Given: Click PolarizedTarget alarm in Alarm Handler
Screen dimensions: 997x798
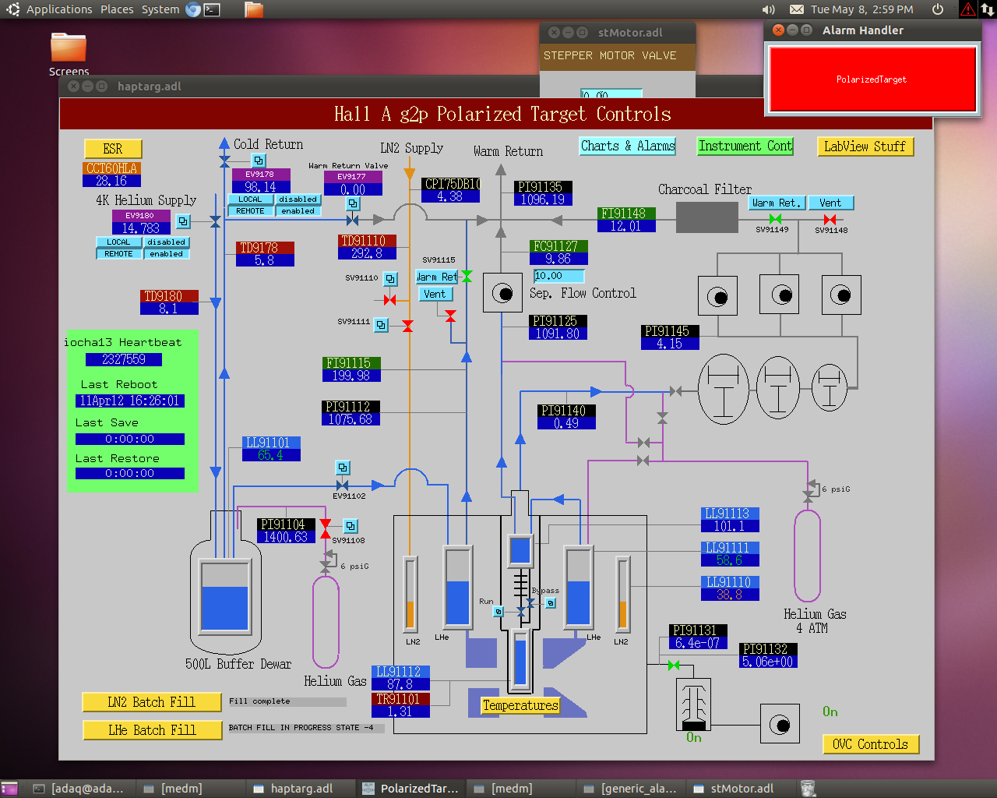Looking at the screenshot, I should pyautogui.click(x=872, y=79).
